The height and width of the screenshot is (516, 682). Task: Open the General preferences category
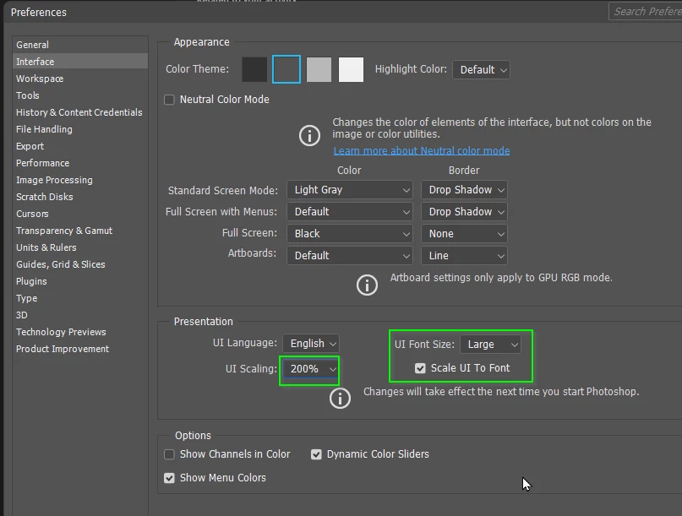[x=80, y=45]
